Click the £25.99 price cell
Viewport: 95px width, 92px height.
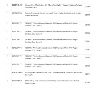coord(87,74)
